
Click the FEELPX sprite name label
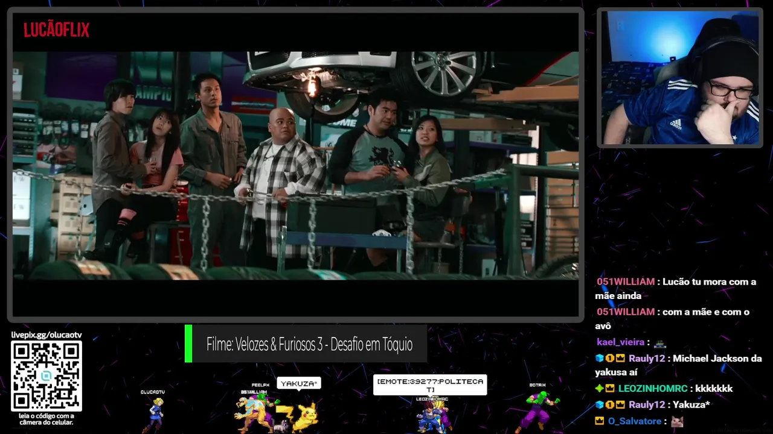pos(260,385)
